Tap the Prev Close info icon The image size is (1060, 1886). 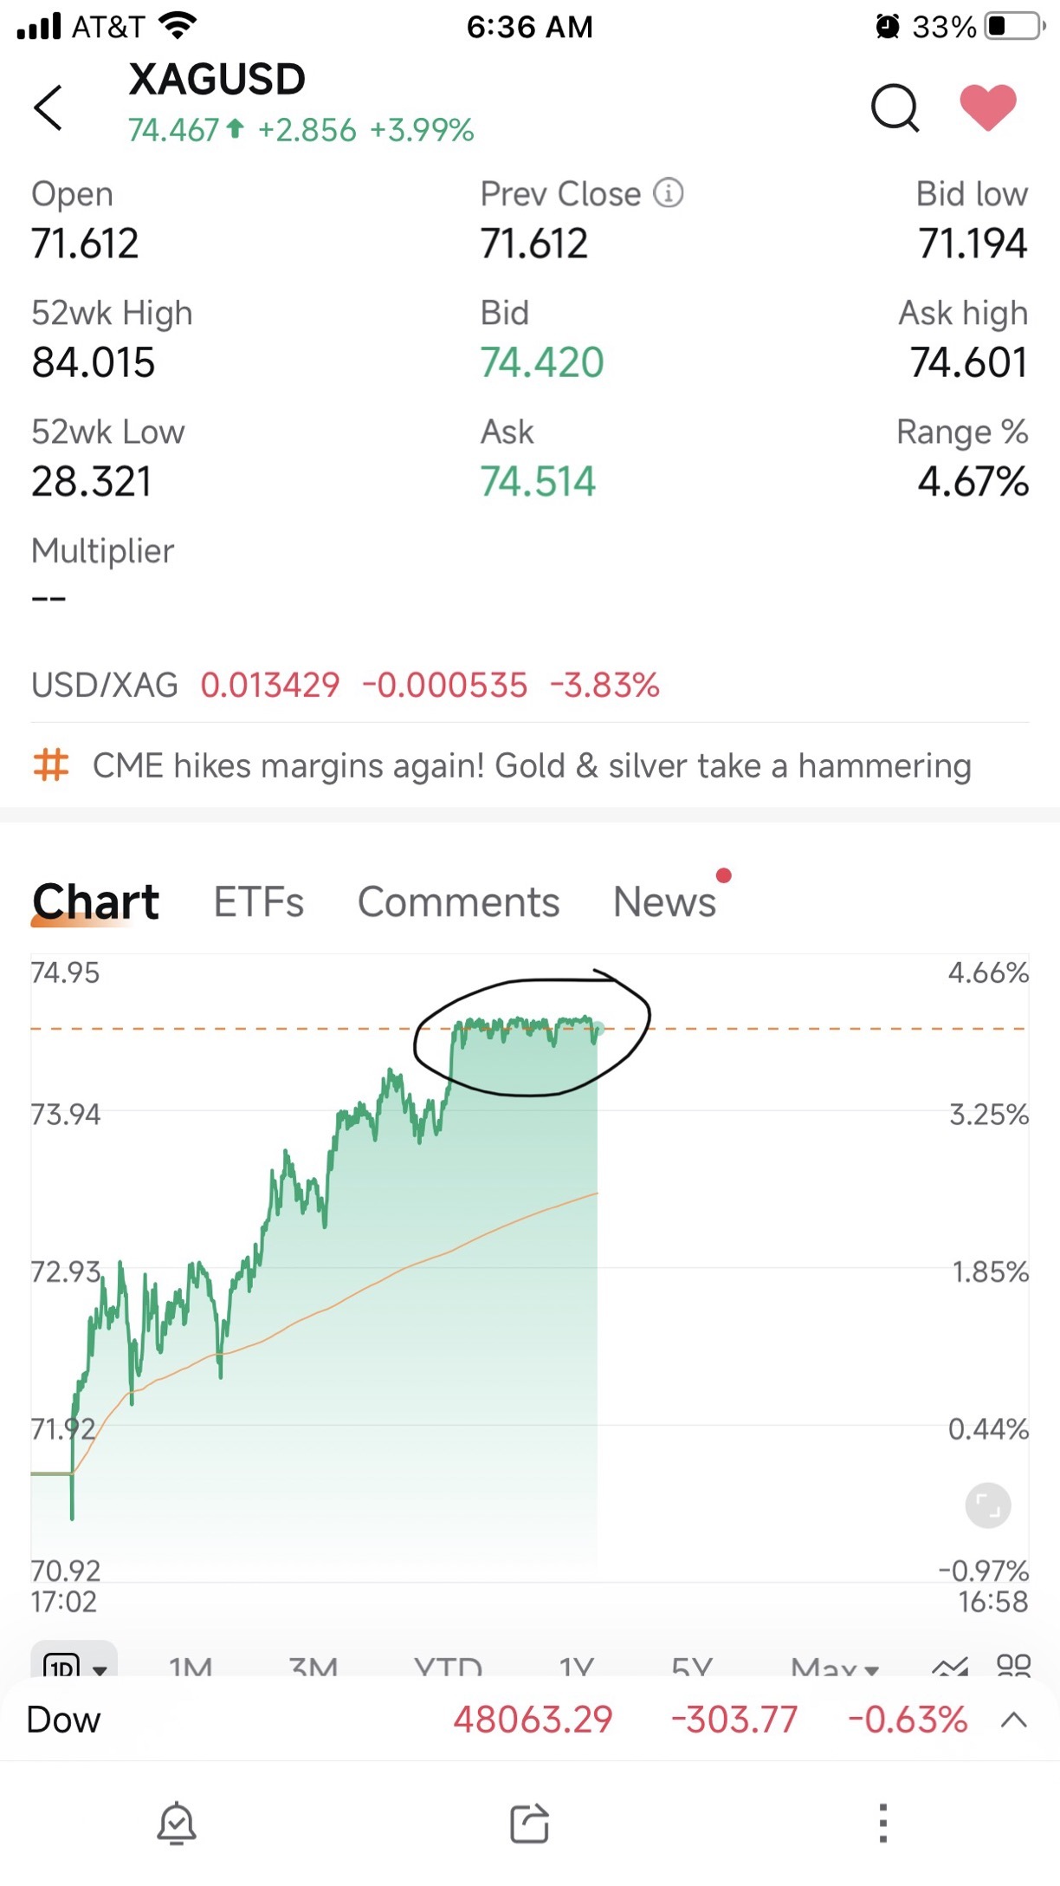(x=668, y=192)
